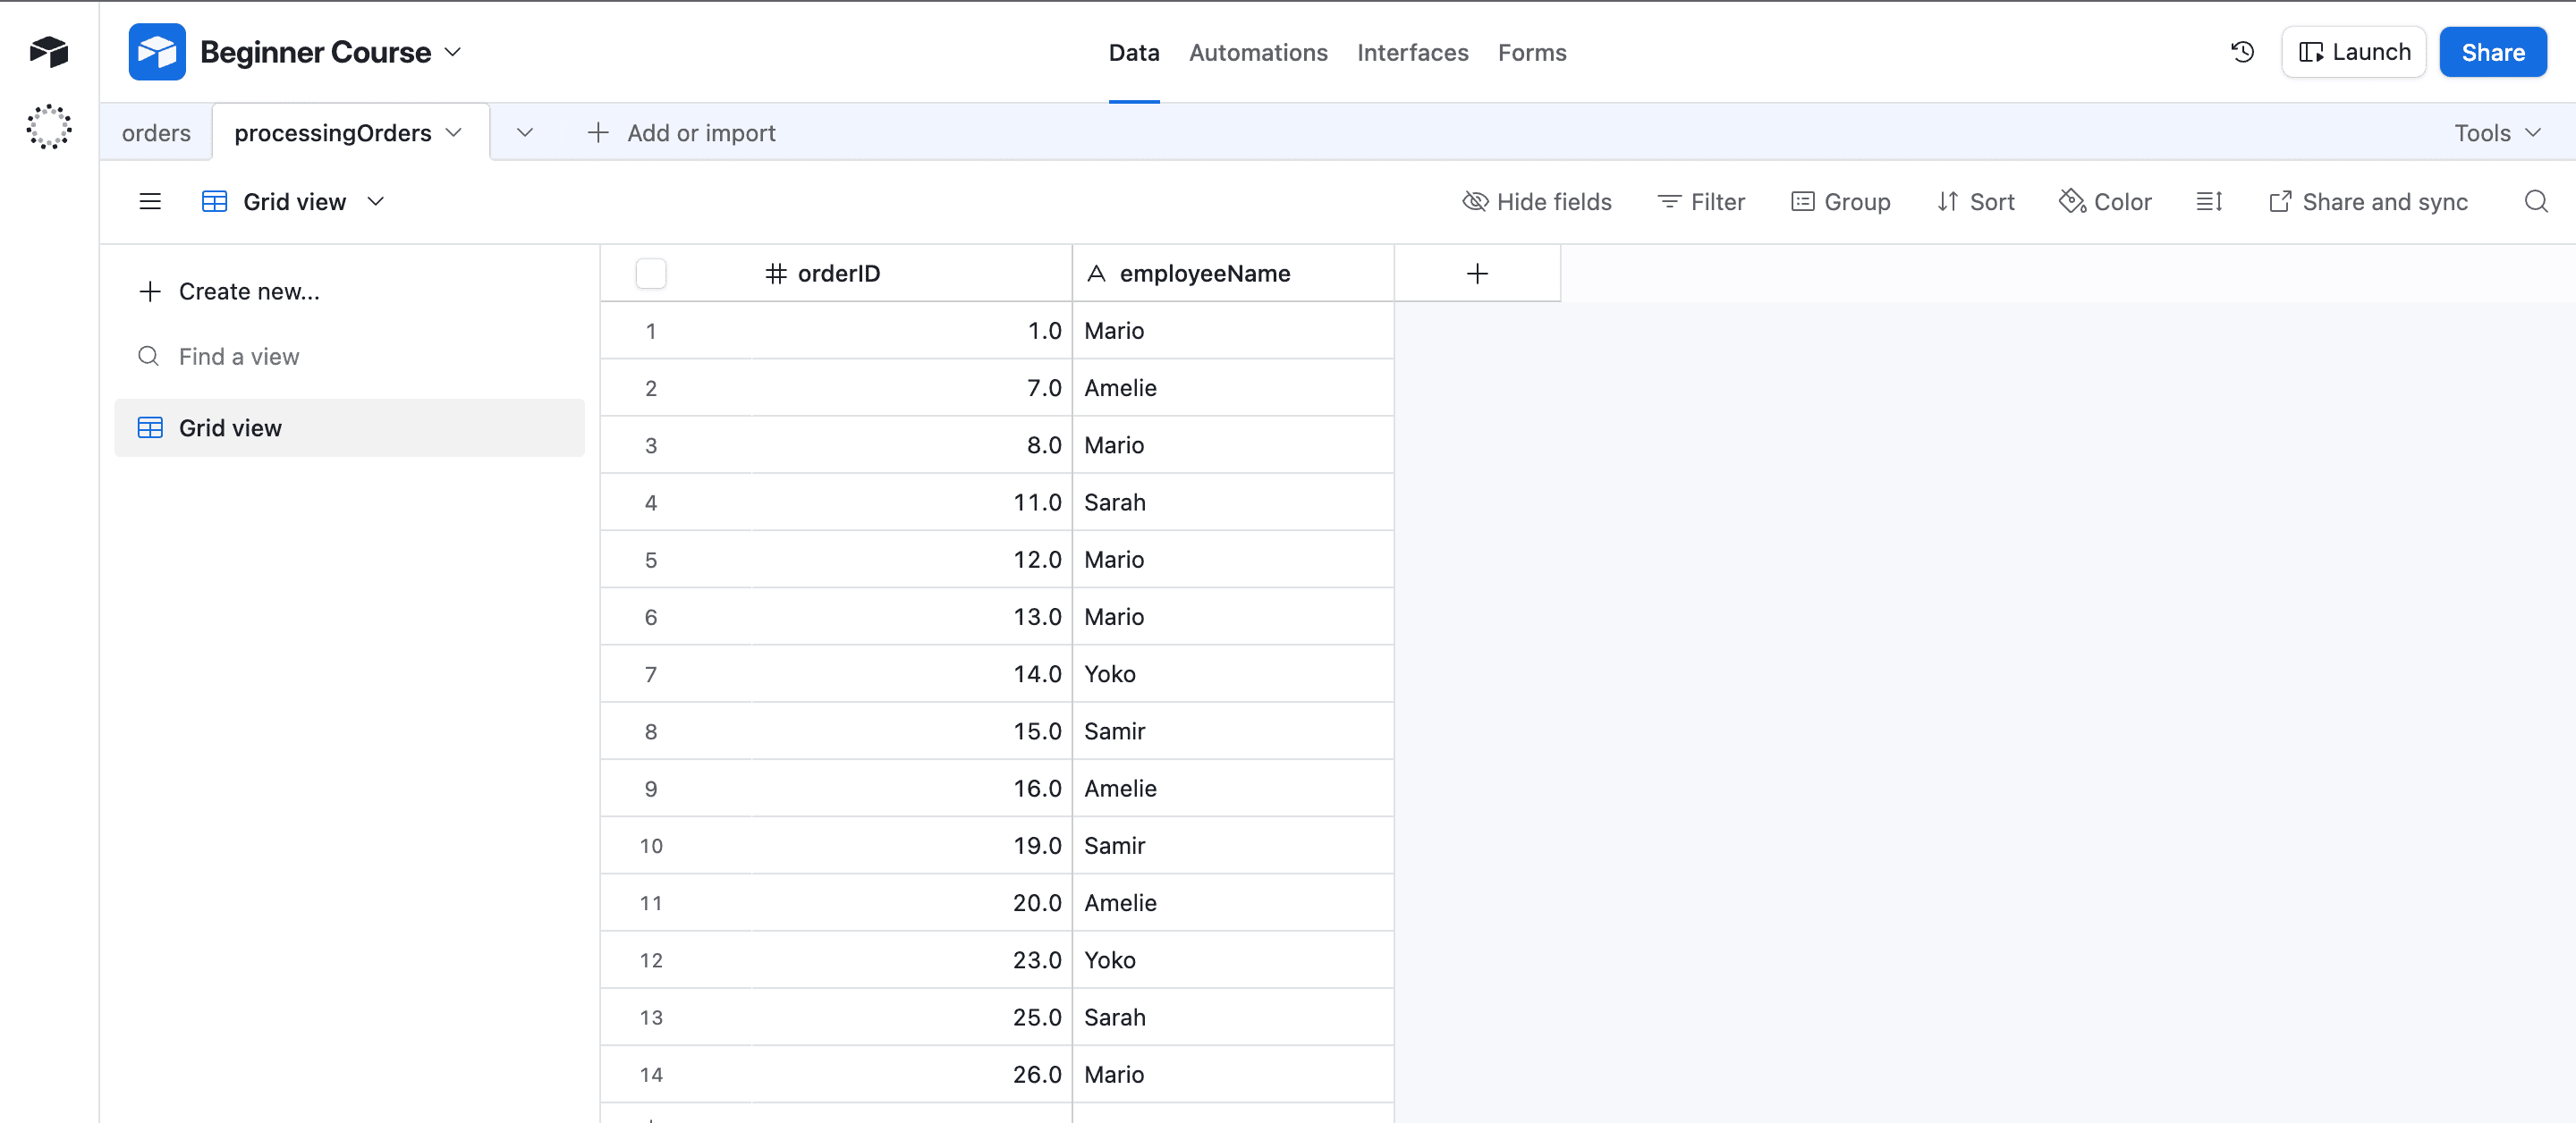
Task: Toggle the views sidebar hamburger icon
Action: (150, 202)
